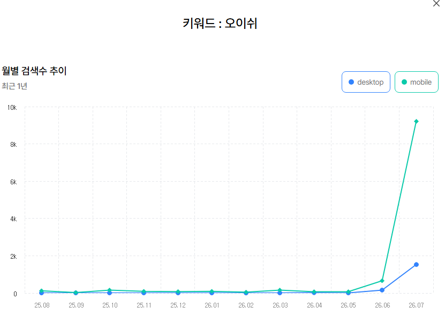This screenshot has width=445, height=322.
Task: Click the mobile data point at 26.07
Action: [x=416, y=122]
